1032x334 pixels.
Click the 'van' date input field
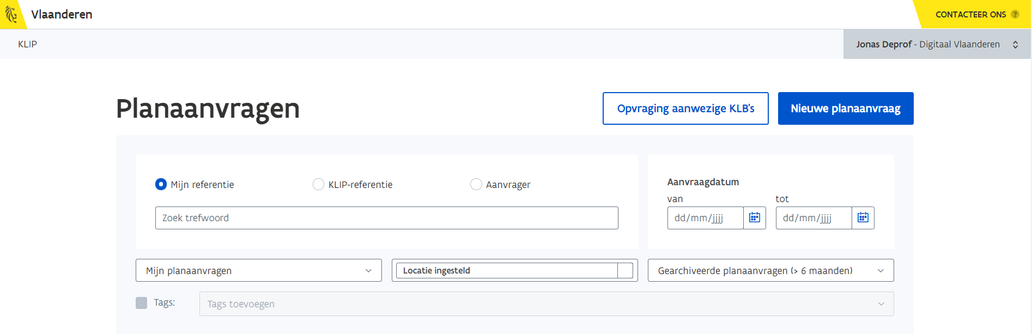click(705, 218)
